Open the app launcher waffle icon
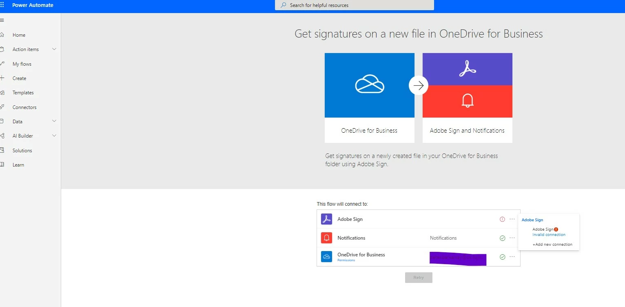Screen dimensions: 625x307 (2, 5)
